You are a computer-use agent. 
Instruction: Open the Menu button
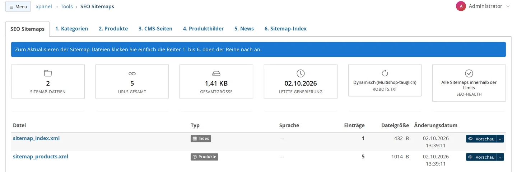click(18, 6)
